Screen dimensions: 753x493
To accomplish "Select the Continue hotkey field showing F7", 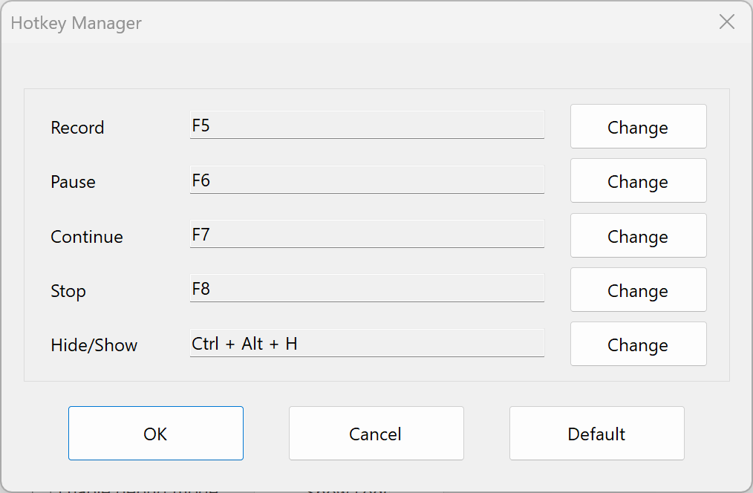I will coord(367,234).
